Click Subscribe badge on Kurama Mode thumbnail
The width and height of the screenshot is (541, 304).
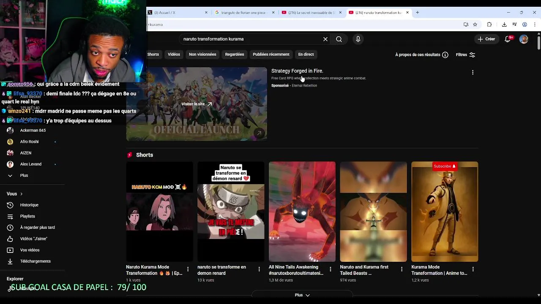[x=445, y=166]
